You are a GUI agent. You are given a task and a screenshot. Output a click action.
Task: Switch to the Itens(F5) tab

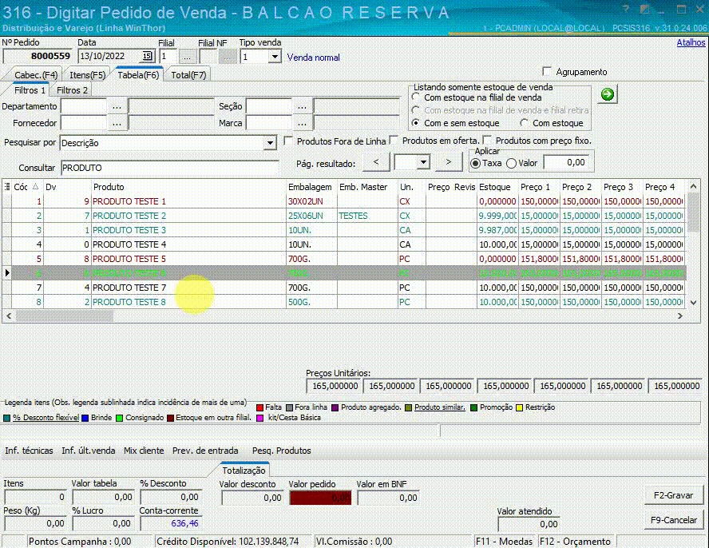tap(87, 75)
